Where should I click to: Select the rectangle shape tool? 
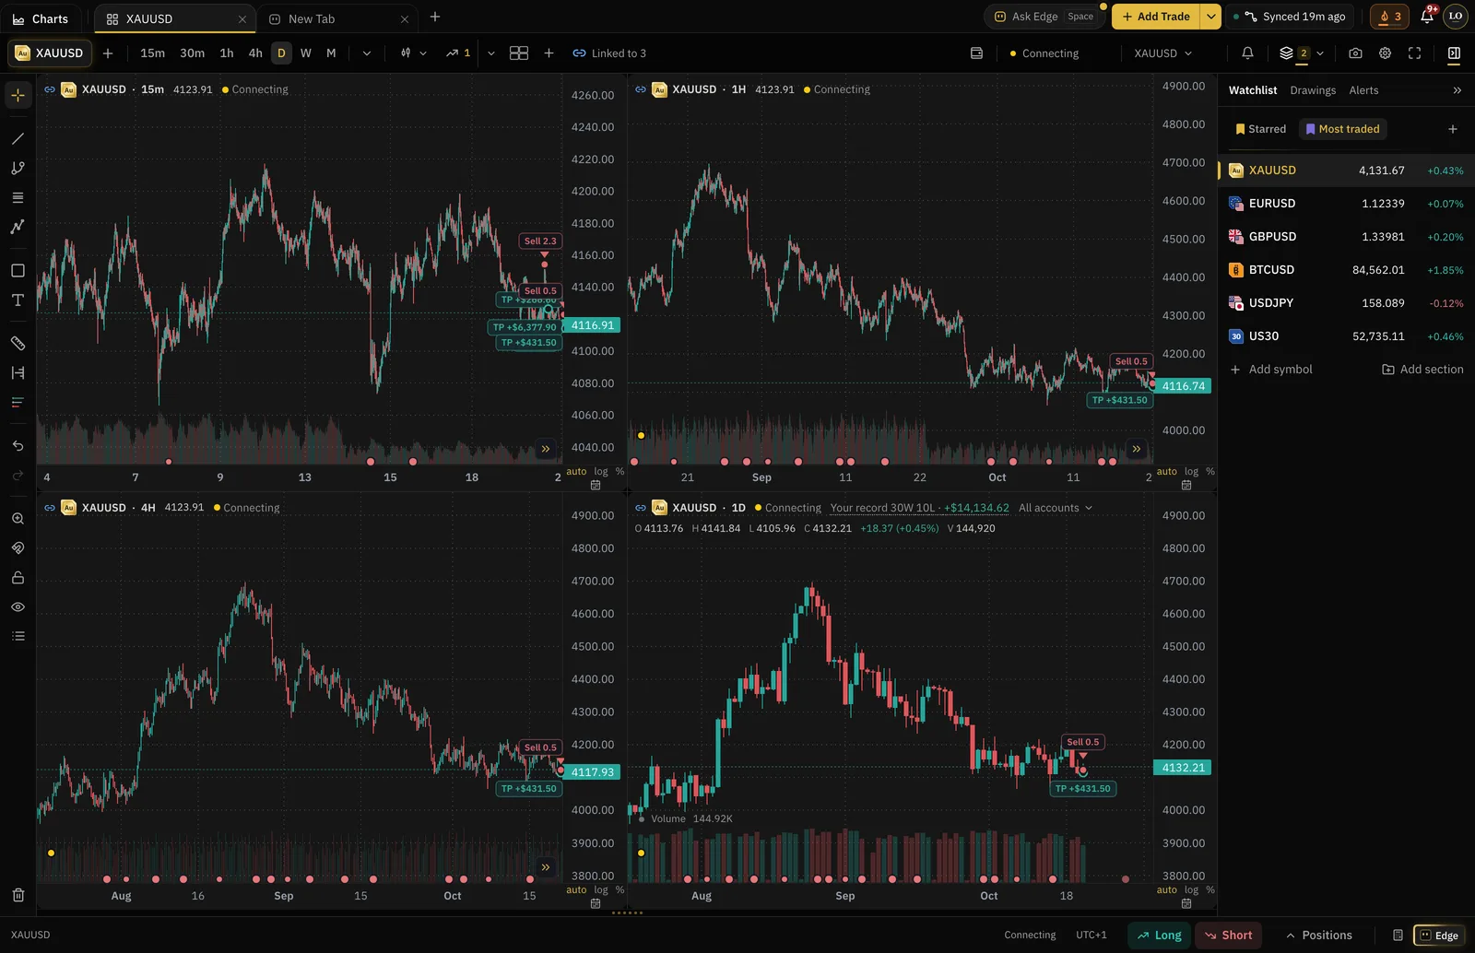click(18, 271)
